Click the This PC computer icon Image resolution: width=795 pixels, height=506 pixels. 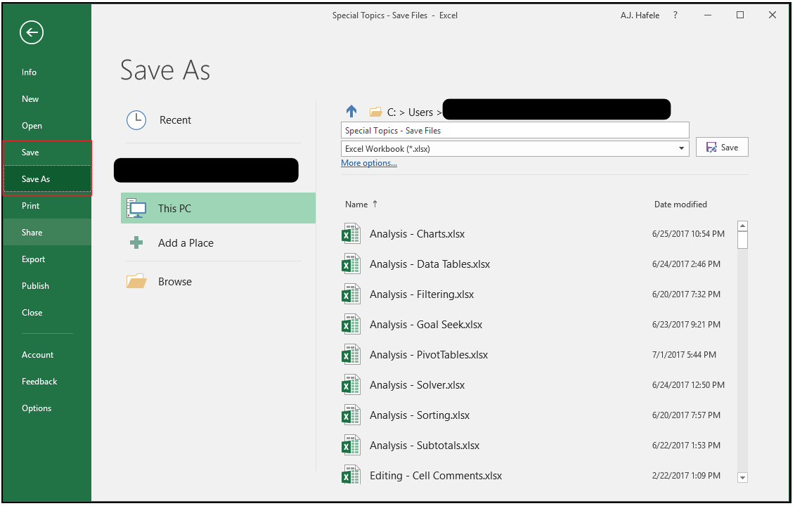[136, 209]
